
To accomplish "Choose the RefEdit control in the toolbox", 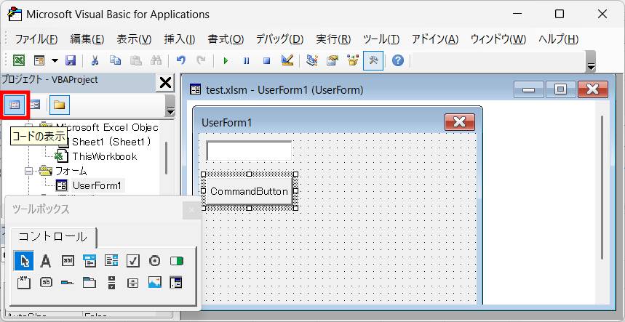I will (x=176, y=282).
